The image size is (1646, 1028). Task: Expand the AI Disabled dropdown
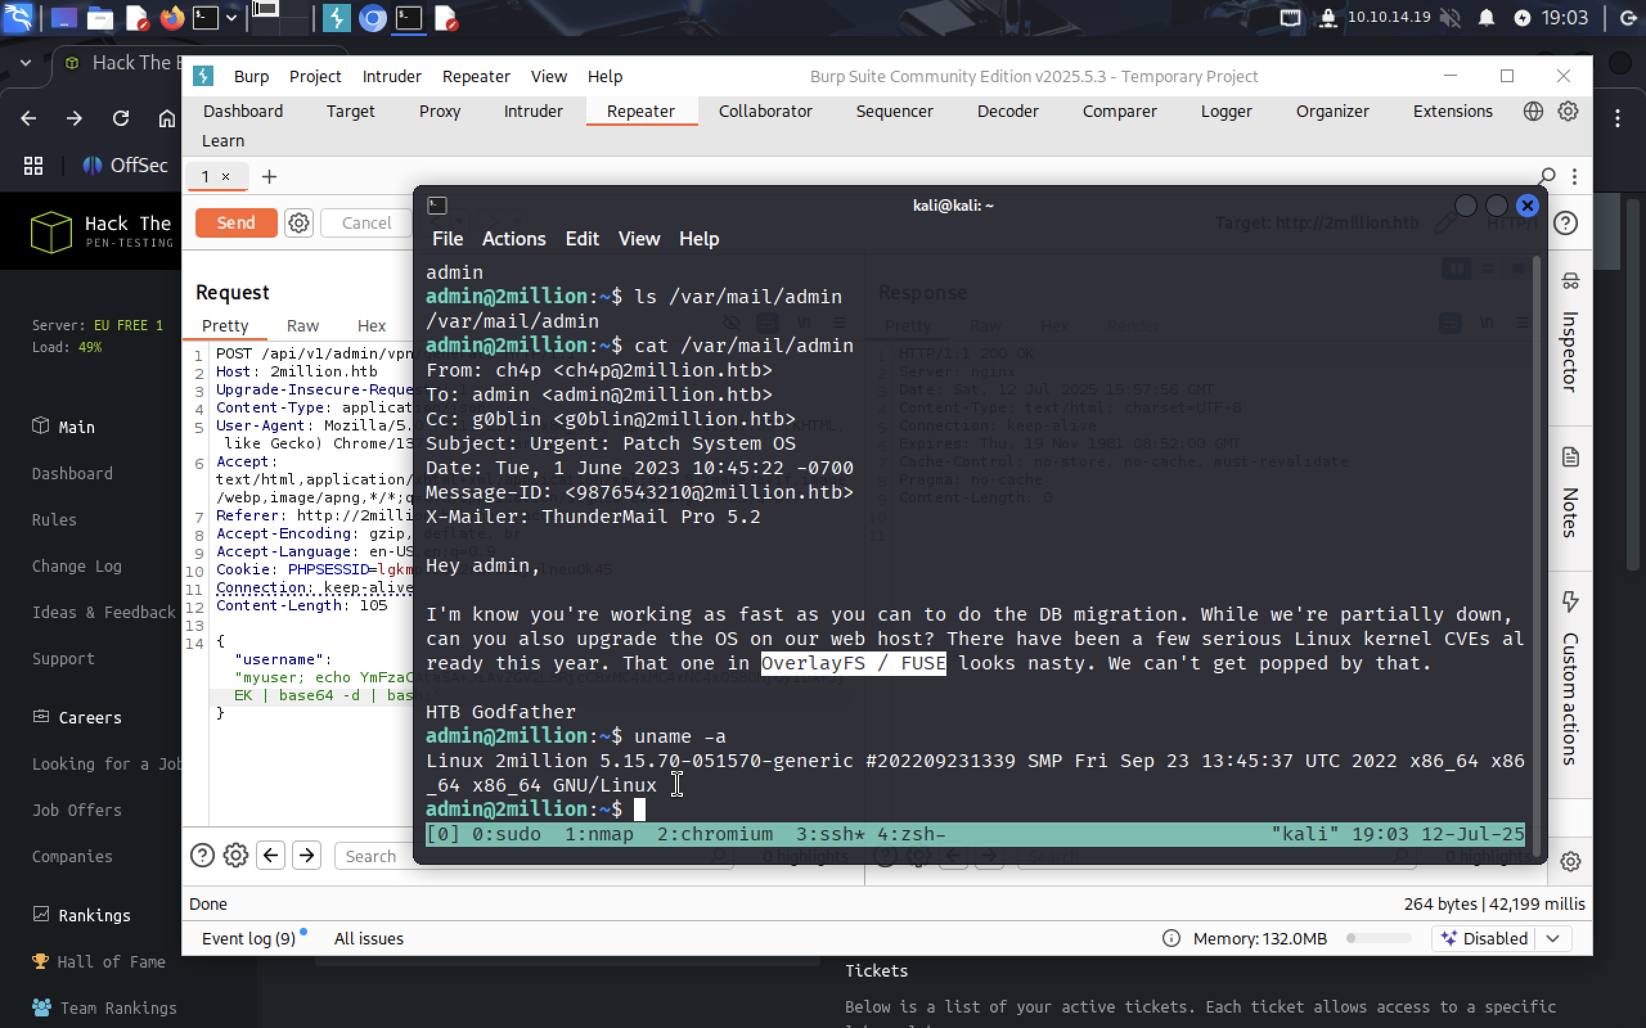[x=1553, y=938]
